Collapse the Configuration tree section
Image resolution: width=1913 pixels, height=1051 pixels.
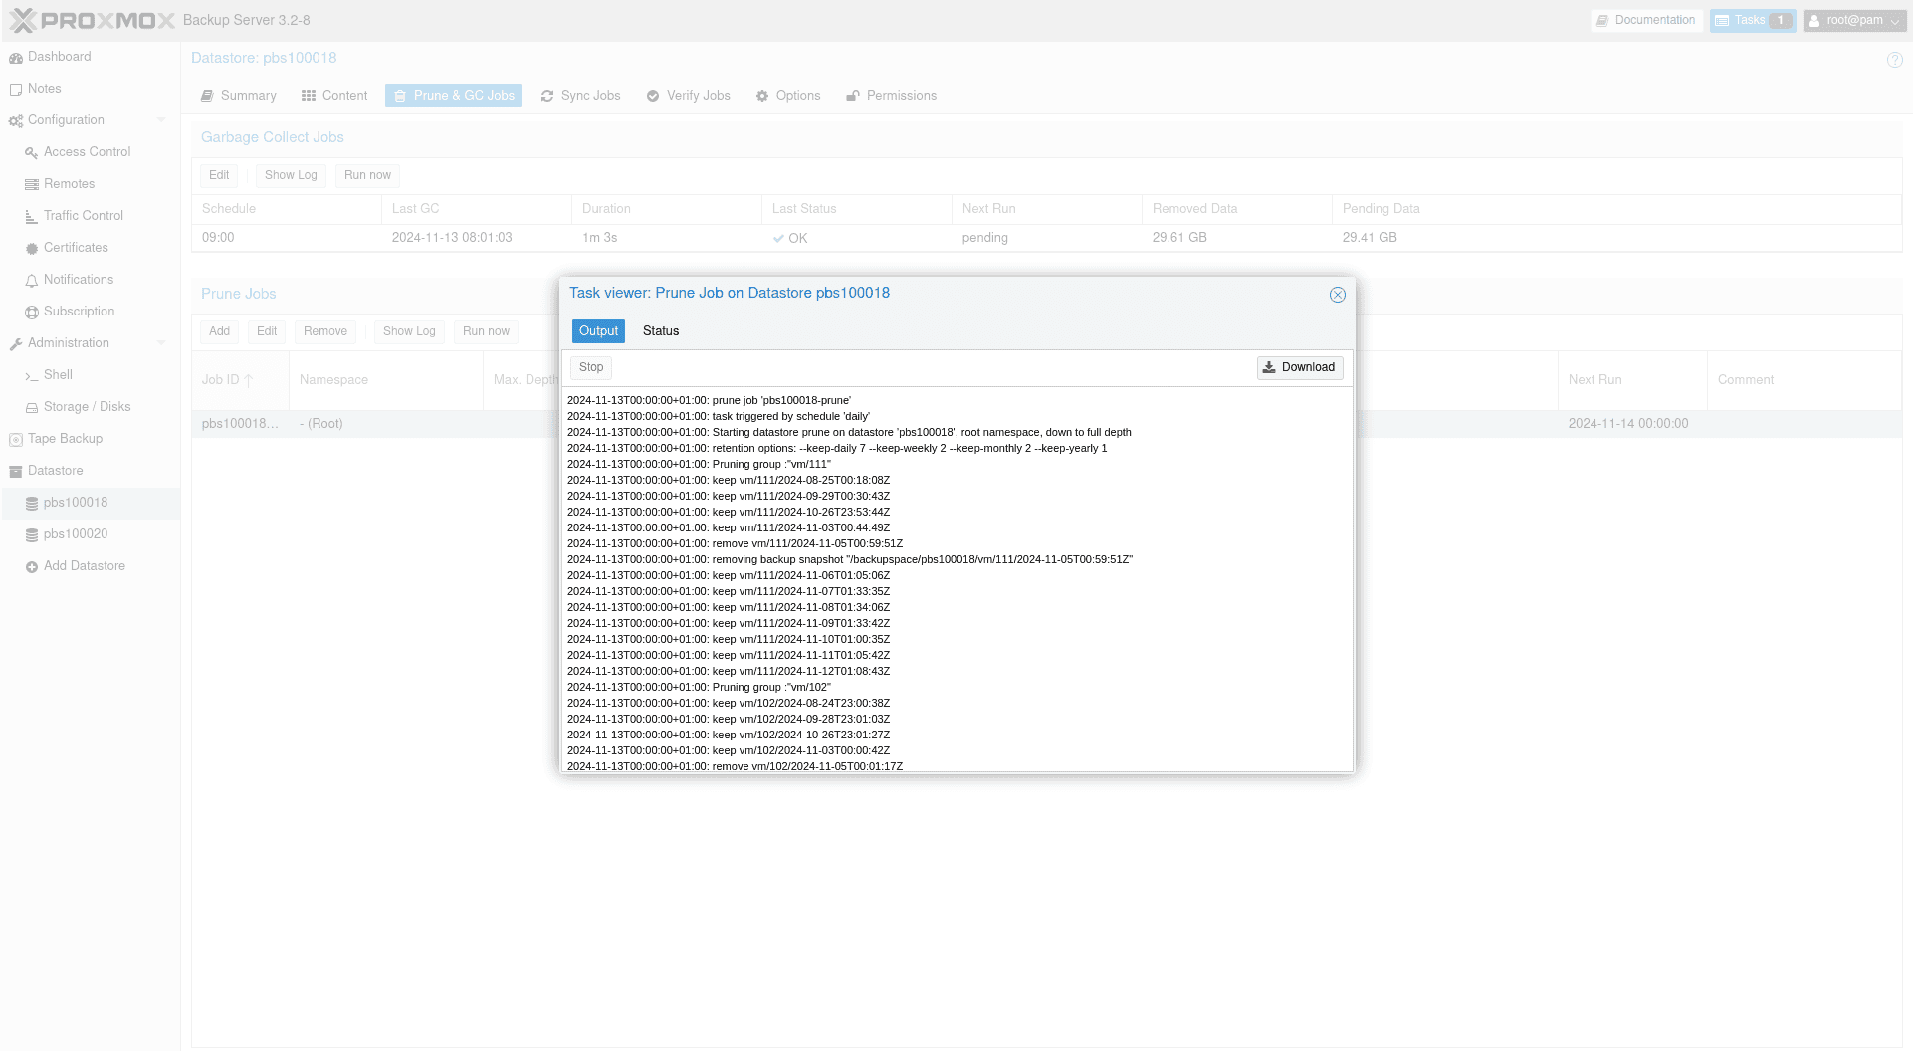click(x=161, y=120)
